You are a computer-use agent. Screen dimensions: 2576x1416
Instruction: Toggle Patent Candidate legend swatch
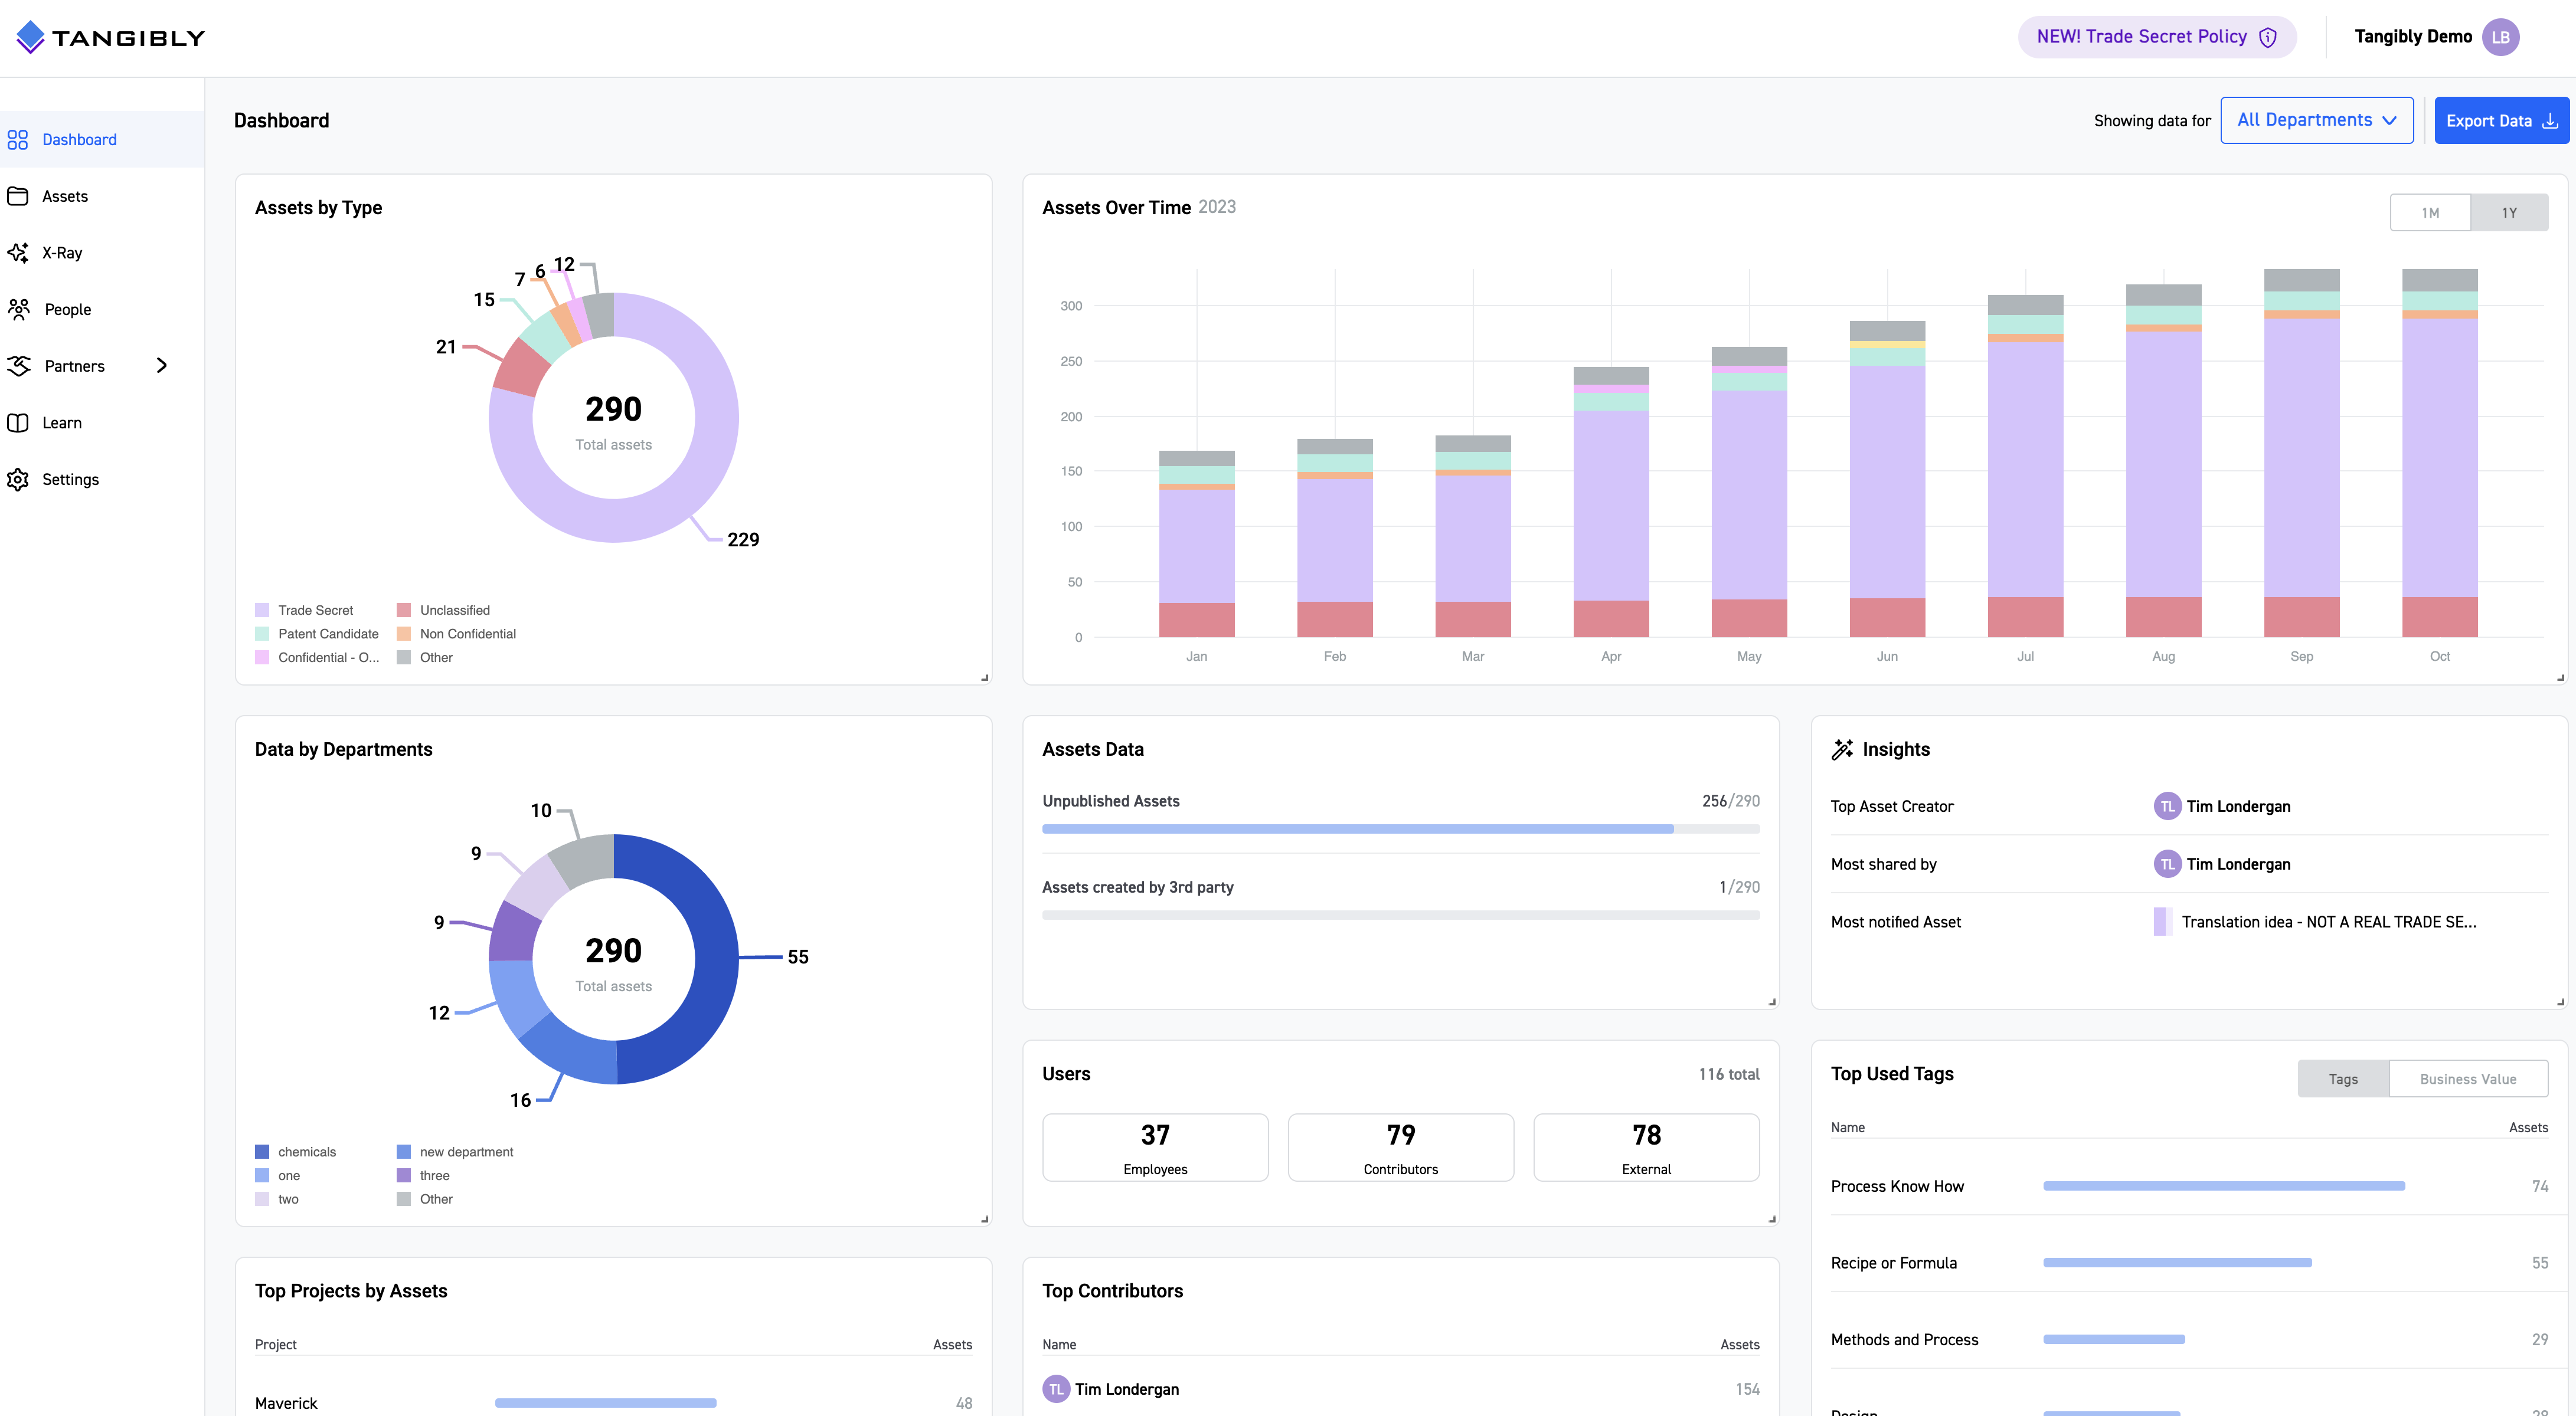[x=262, y=634]
